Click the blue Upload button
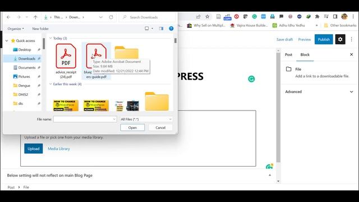This screenshot has height=202, width=359. click(34, 149)
